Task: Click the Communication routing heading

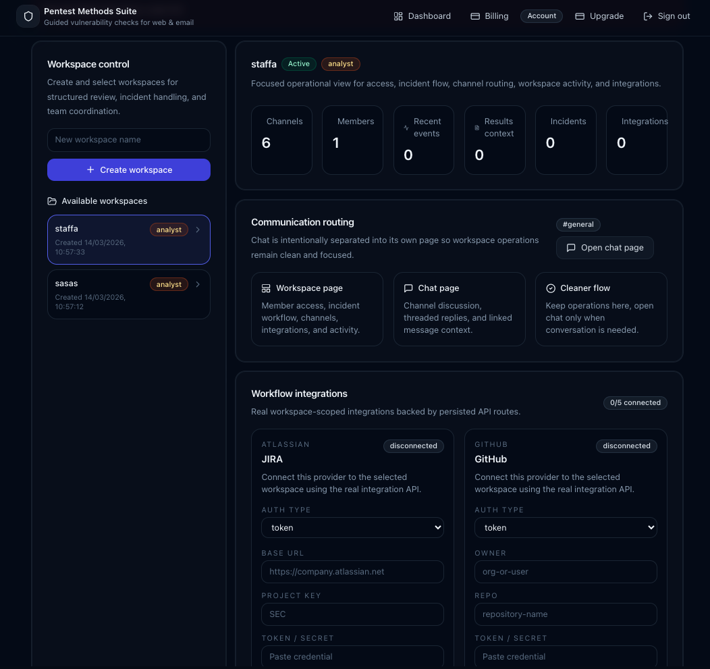Action: [302, 222]
